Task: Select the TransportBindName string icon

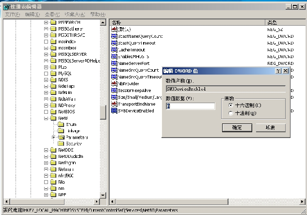Action: tap(114, 104)
